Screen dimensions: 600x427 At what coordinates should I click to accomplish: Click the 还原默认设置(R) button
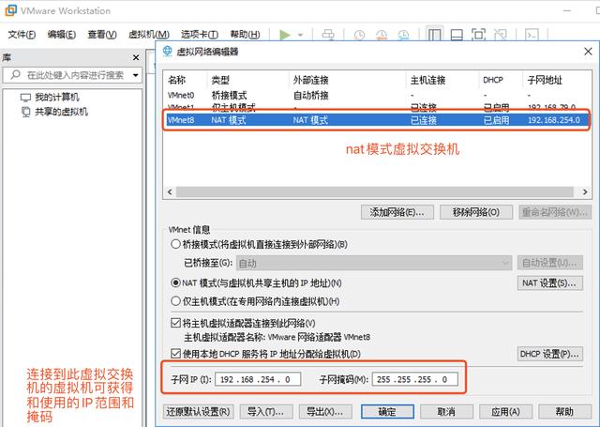pos(198,412)
